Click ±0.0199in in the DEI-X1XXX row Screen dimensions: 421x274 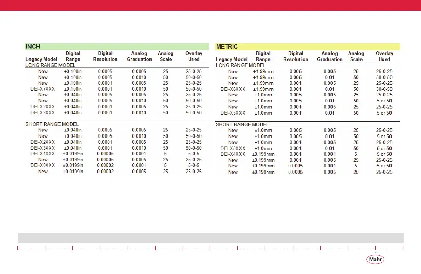click(x=73, y=154)
